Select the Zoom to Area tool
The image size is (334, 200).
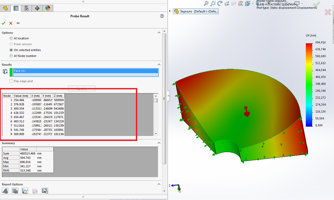tap(213, 3)
